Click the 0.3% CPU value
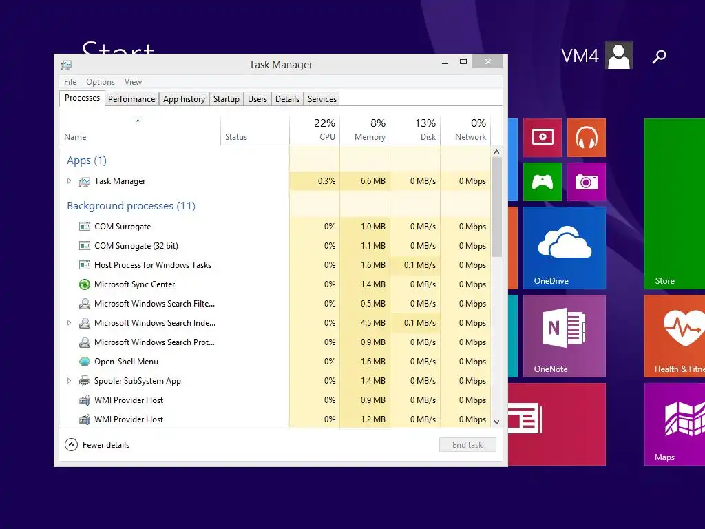705x529 pixels. [326, 181]
